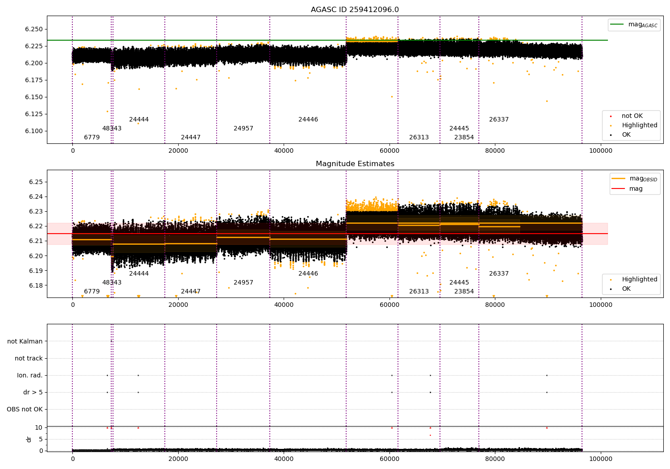This screenshot has height=469, width=670.
Task: Click OBSID label 48343 in Magnitude Estimates plot
Action: click(x=112, y=283)
